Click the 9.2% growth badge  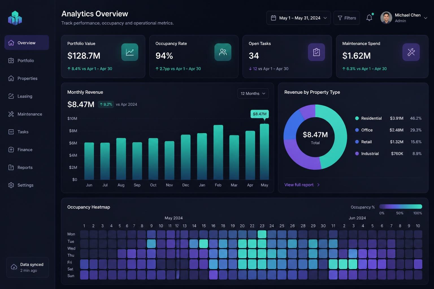[x=106, y=104]
